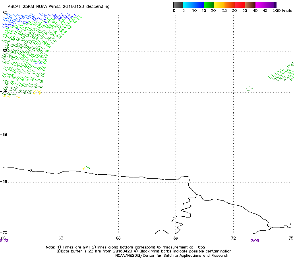
Task: Click the -64 latitude axis label
Action: [x=4, y=91]
